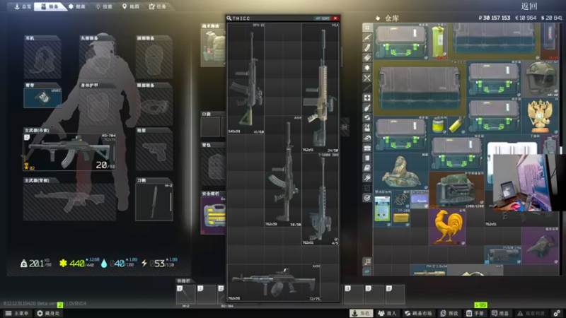Click the sort button in the THICC window
Image resolution: width=566 pixels, height=318 pixels.
[323, 18]
